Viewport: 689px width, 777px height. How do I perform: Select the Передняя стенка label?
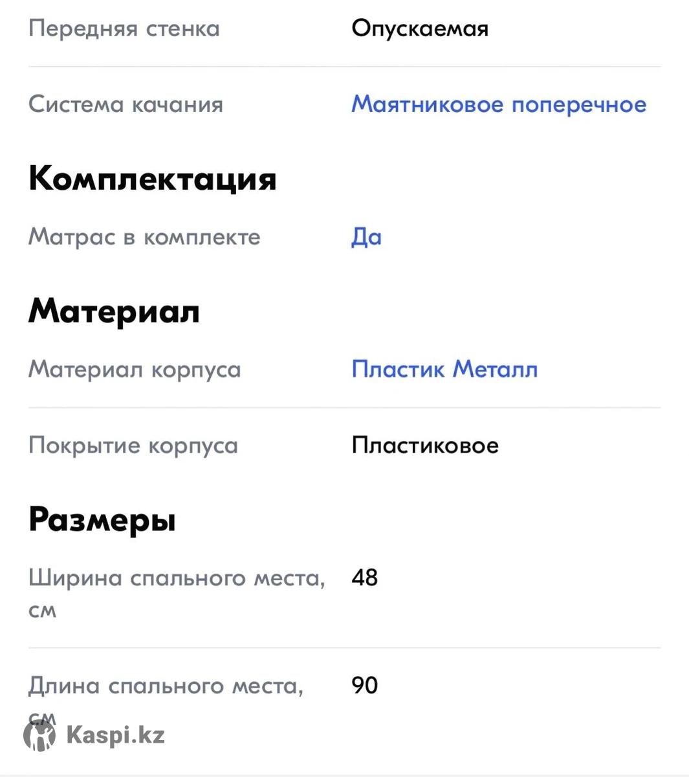(x=124, y=28)
